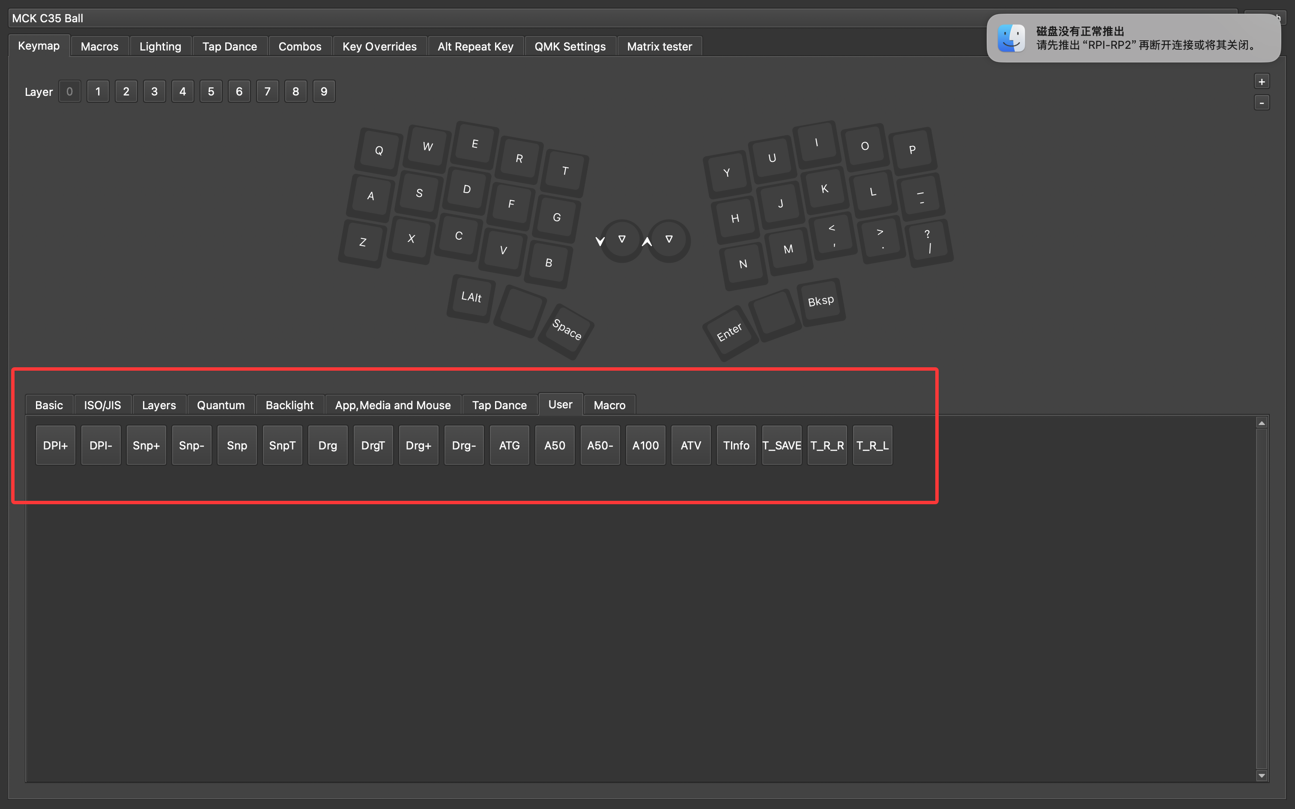Select the Snp+ sniping keycode
The width and height of the screenshot is (1295, 809).
pyautogui.click(x=146, y=445)
